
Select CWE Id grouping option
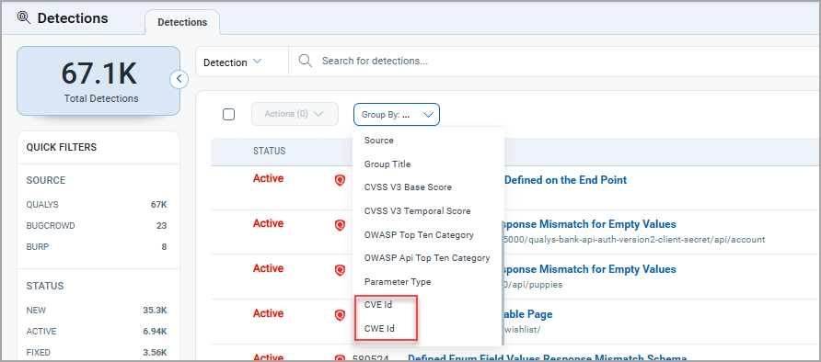point(379,329)
